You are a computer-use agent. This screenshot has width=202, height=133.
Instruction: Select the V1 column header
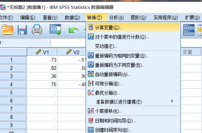(42, 52)
